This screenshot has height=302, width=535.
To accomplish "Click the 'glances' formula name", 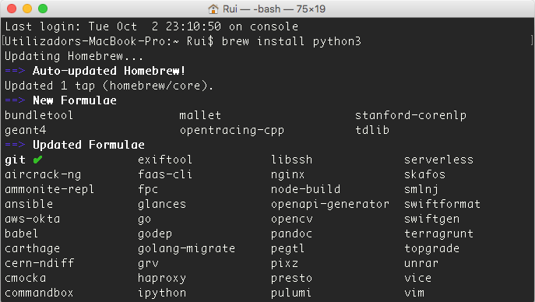I will click(162, 204).
